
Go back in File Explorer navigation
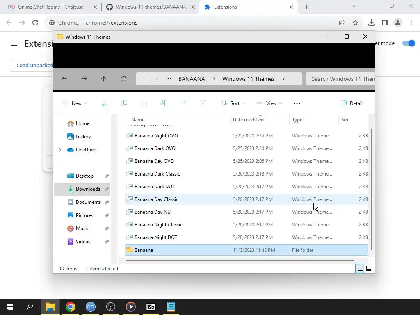pos(64,79)
